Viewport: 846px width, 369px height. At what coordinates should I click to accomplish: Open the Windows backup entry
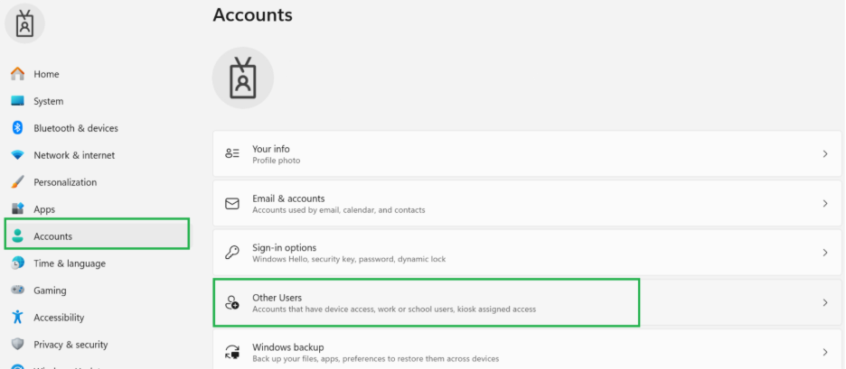[x=527, y=349]
